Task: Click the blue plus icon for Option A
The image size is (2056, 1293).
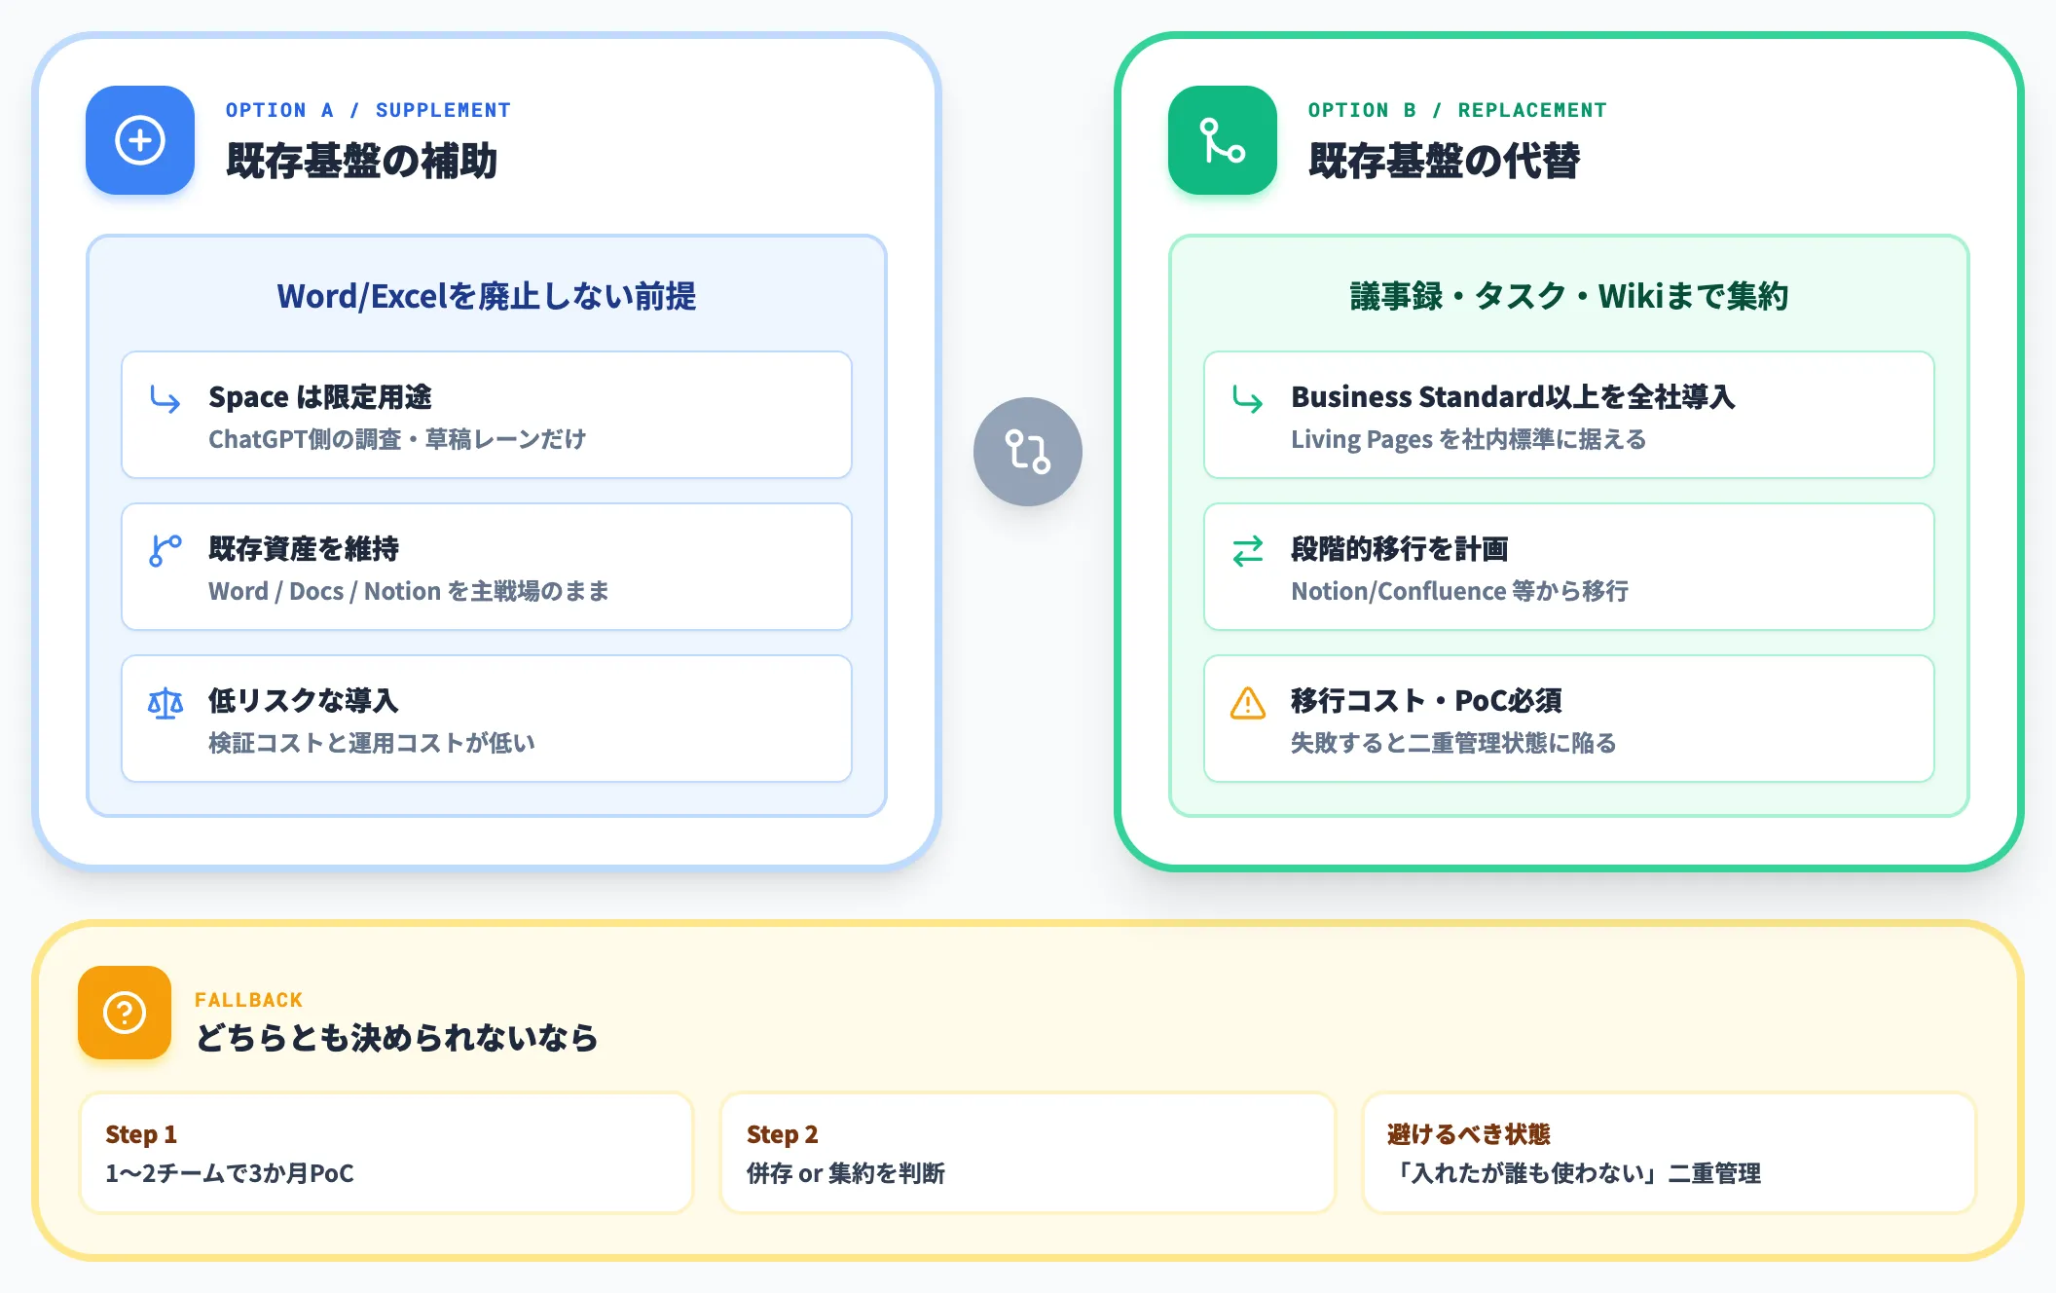Action: [x=140, y=140]
